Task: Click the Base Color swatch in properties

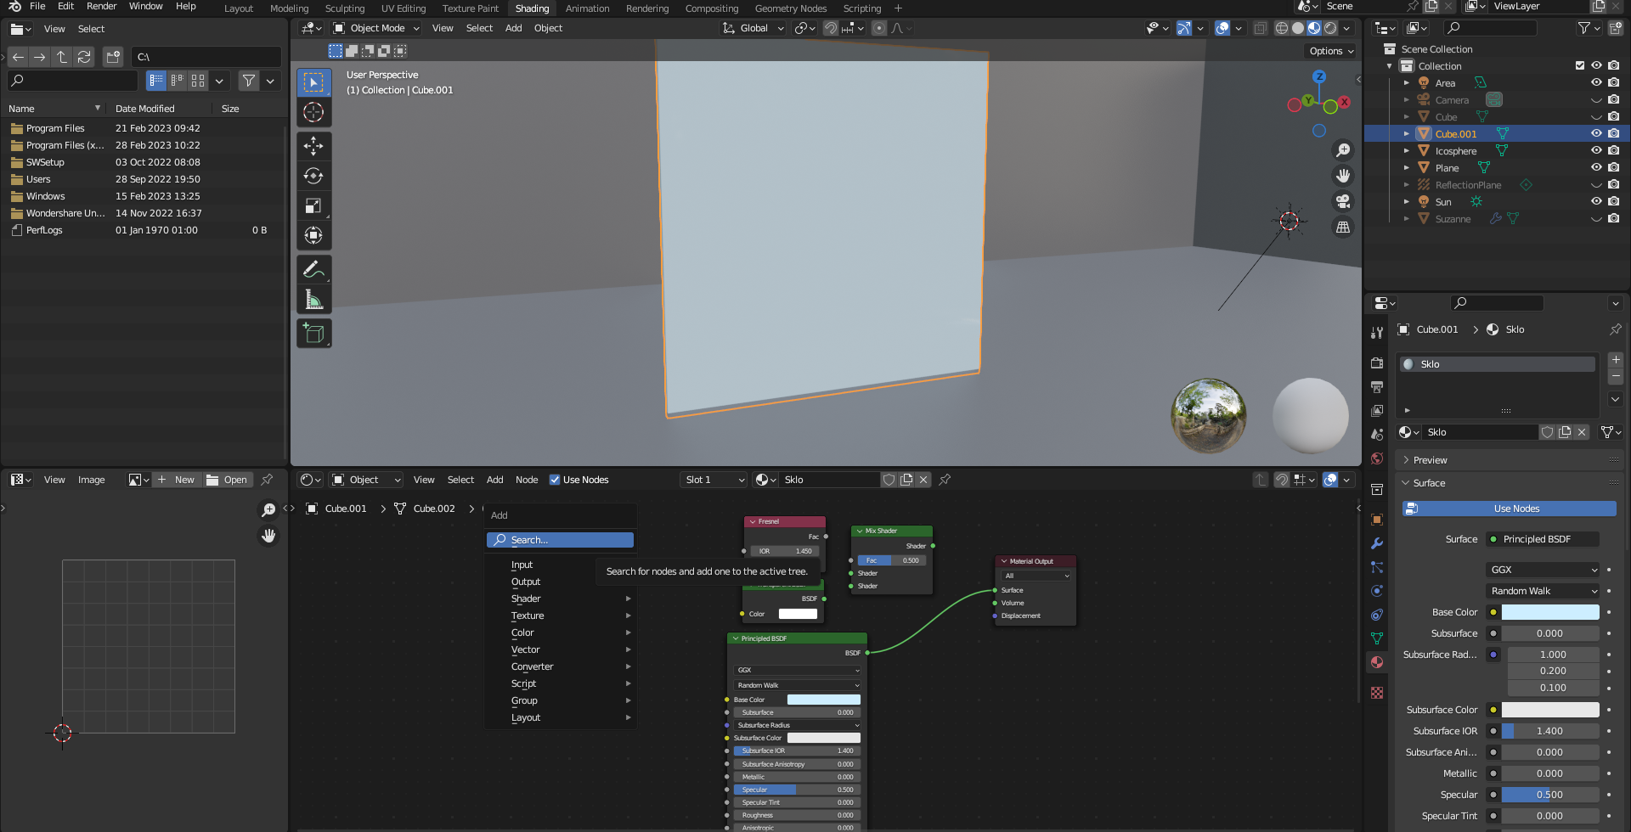Action: click(x=1549, y=612)
